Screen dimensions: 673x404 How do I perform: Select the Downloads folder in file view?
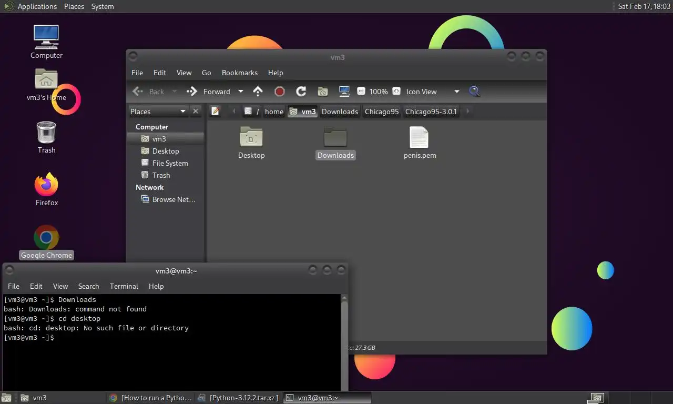coord(335,143)
